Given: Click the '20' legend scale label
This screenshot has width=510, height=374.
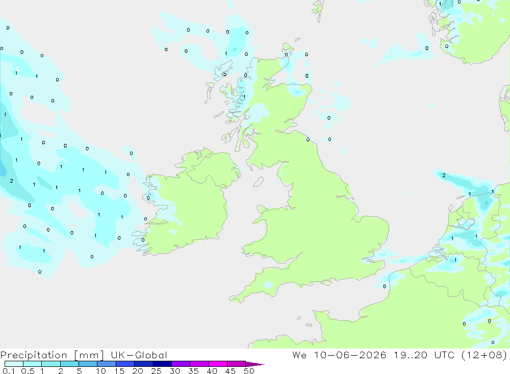Looking at the screenshot, I should click(x=138, y=371).
